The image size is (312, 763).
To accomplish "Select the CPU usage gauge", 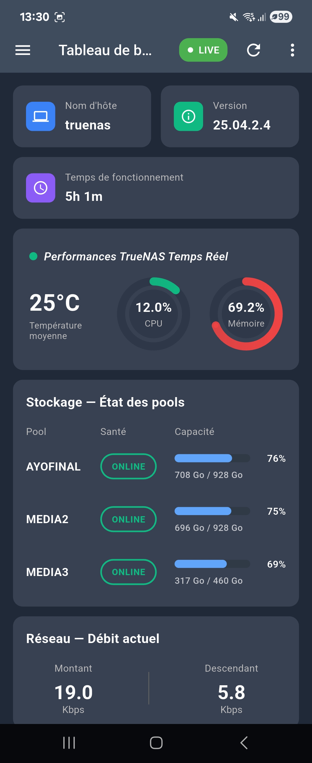I will click(x=154, y=314).
